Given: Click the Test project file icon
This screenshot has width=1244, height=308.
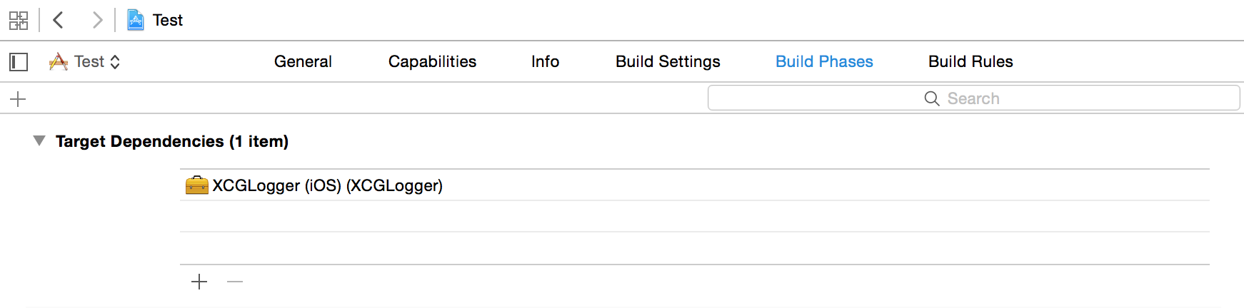Looking at the screenshot, I should point(136,20).
